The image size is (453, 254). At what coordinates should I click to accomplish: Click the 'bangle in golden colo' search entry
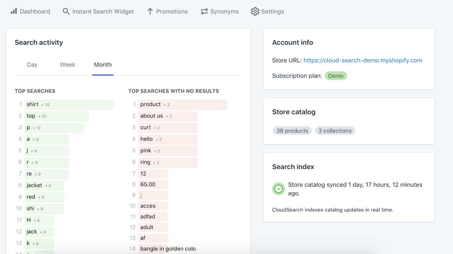(168, 248)
